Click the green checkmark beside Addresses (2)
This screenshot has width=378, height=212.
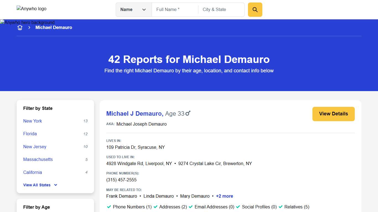(156, 207)
